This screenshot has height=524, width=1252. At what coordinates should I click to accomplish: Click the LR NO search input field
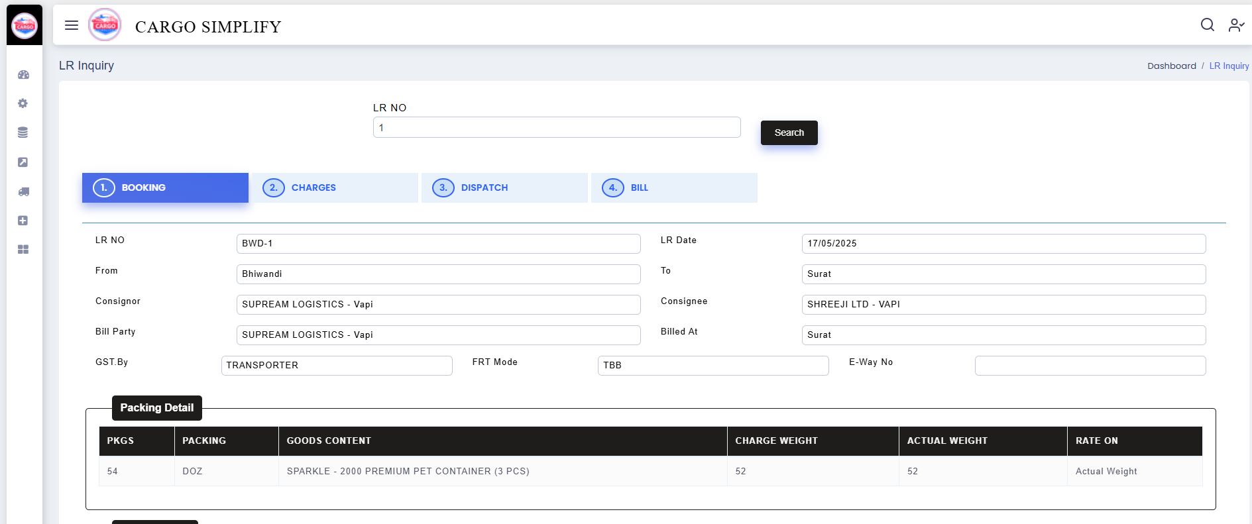tap(556, 127)
